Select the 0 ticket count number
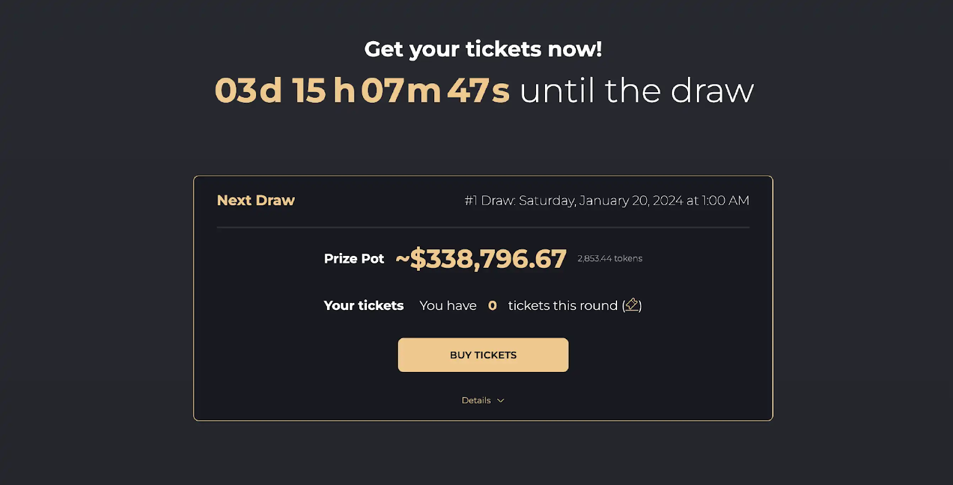 [x=492, y=306]
